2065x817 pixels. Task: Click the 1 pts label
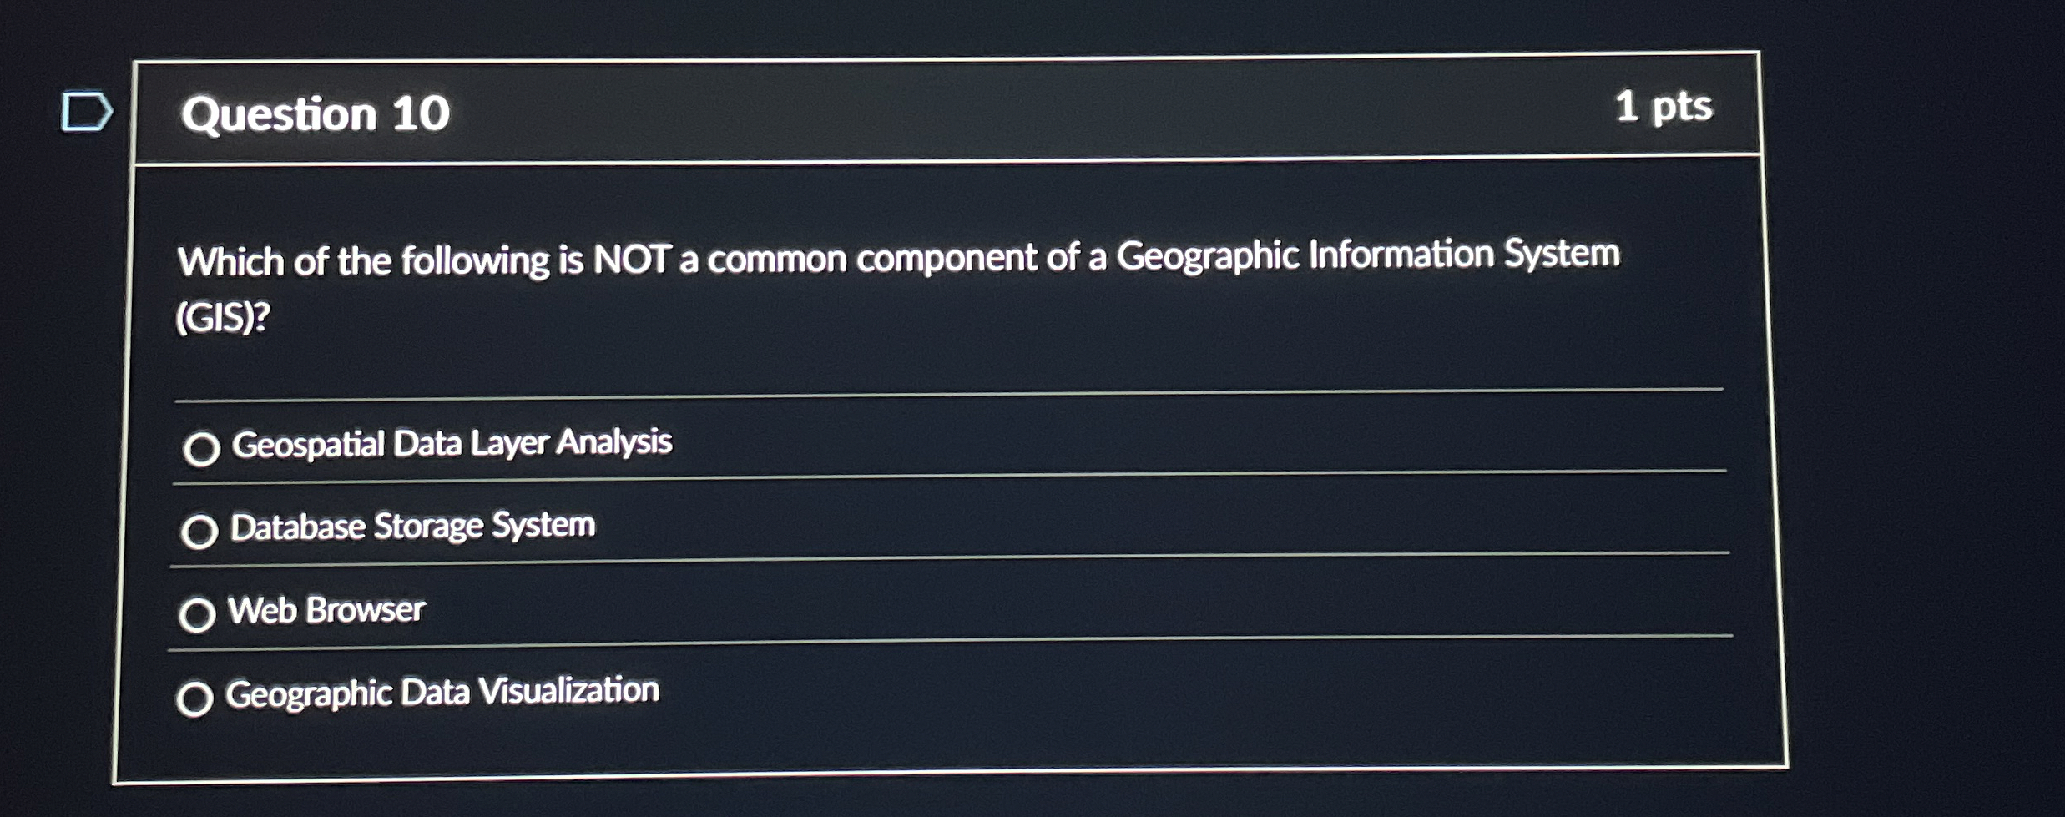click(1668, 106)
